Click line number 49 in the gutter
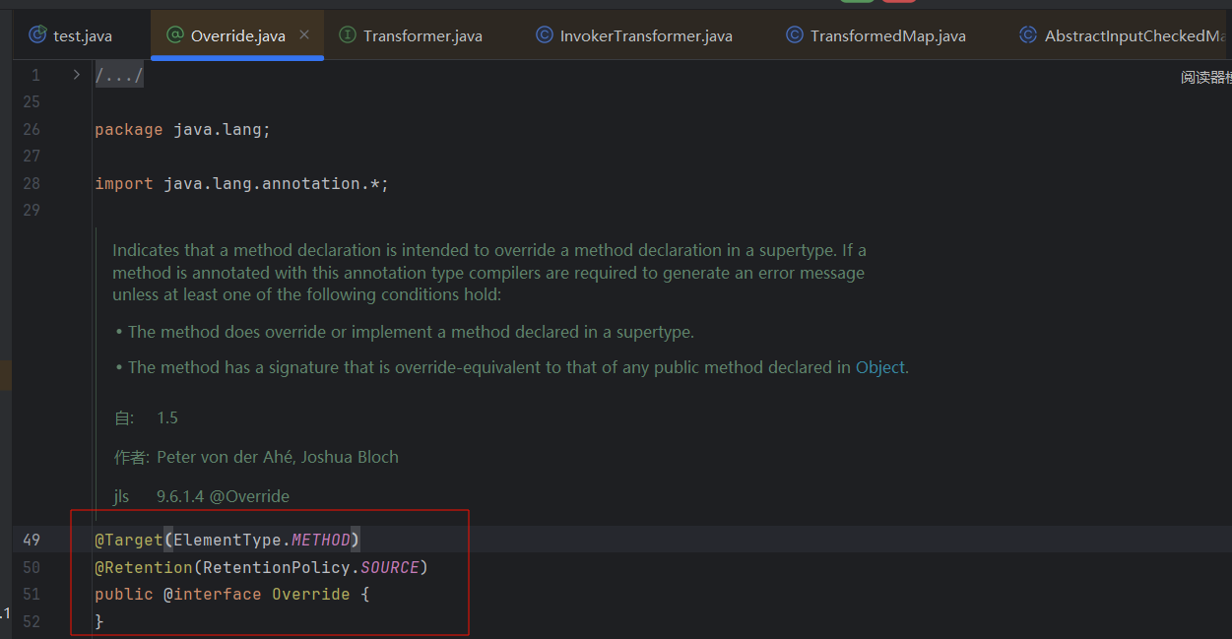 [x=32, y=540]
